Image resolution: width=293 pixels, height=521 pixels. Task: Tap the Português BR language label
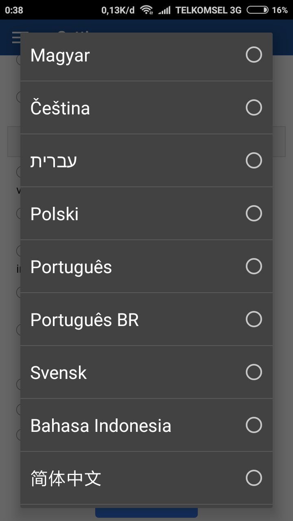point(85,320)
